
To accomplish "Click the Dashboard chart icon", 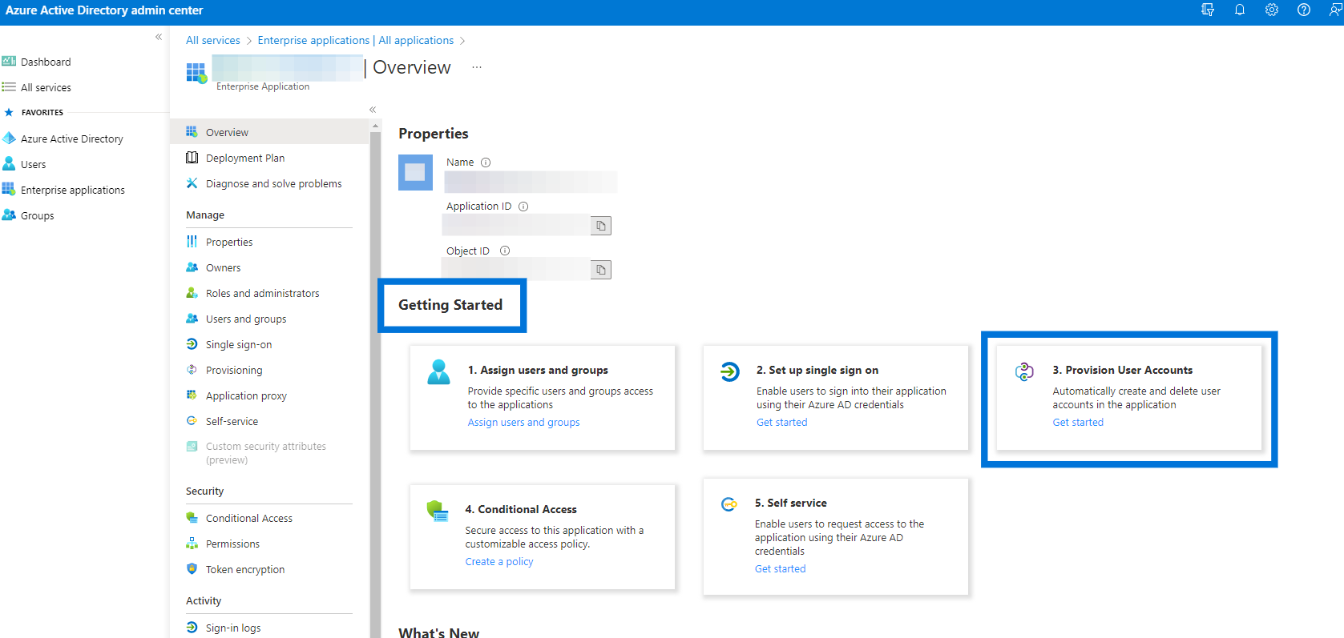I will click(9, 62).
